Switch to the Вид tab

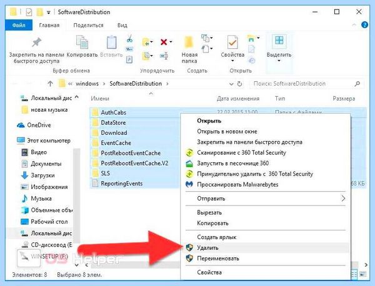[x=122, y=25]
